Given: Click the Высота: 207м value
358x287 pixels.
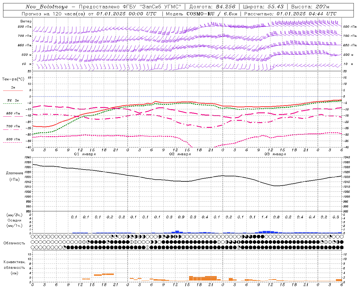Looking at the screenshot, I should coord(310,7).
